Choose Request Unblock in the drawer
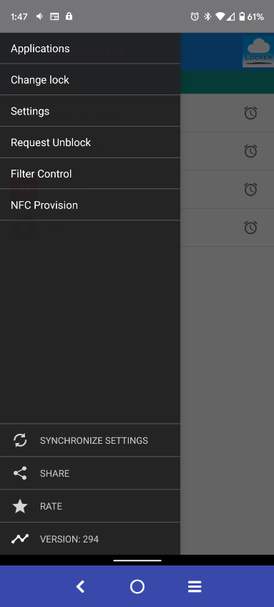The width and height of the screenshot is (274, 607). click(90, 142)
